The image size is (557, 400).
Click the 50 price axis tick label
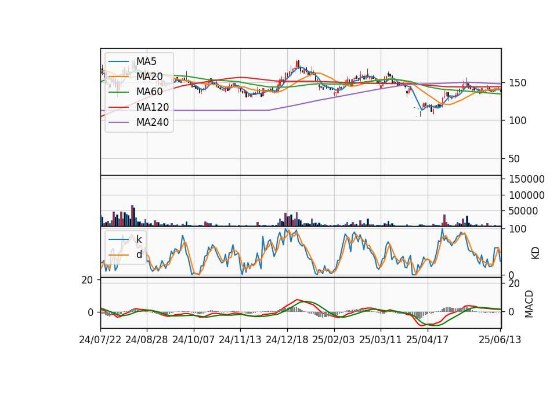[515, 159]
